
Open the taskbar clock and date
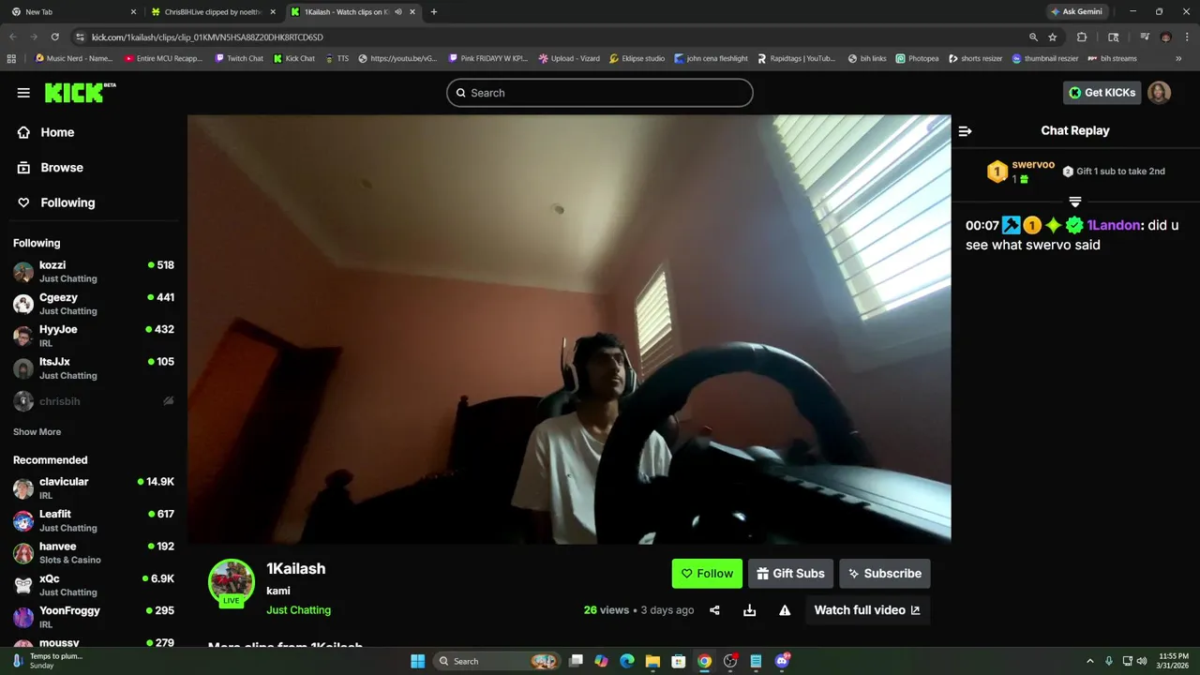1174,661
